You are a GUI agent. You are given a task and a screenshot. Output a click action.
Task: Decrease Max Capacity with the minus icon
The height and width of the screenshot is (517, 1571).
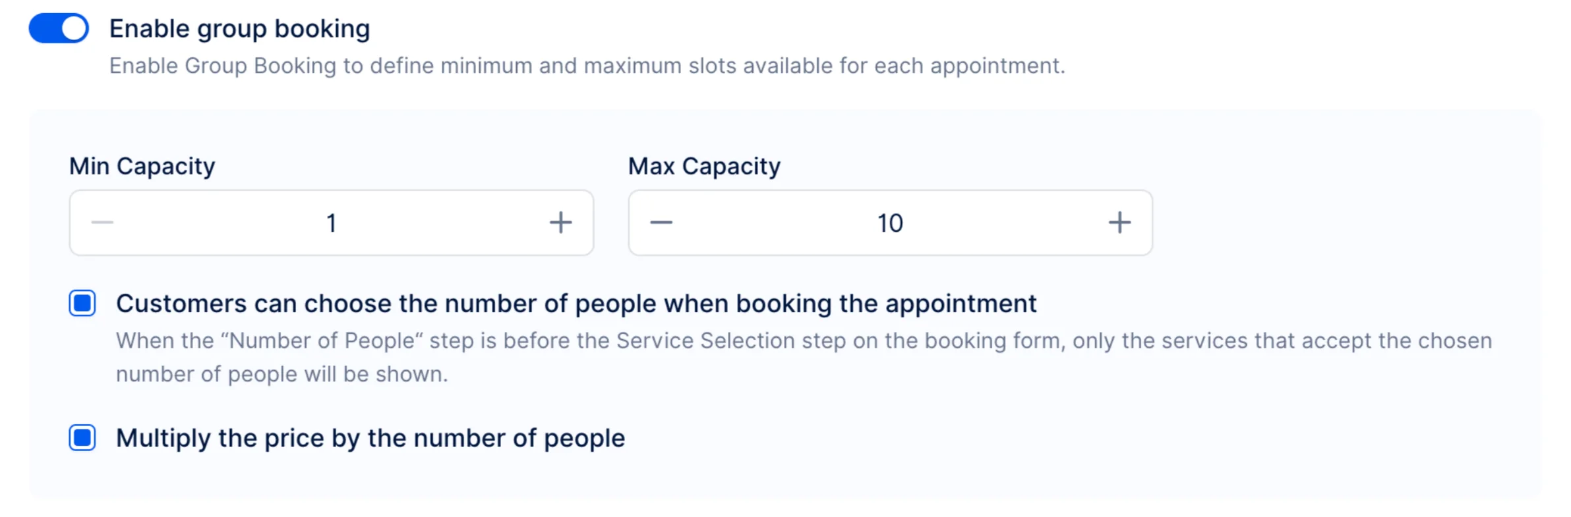(x=661, y=223)
